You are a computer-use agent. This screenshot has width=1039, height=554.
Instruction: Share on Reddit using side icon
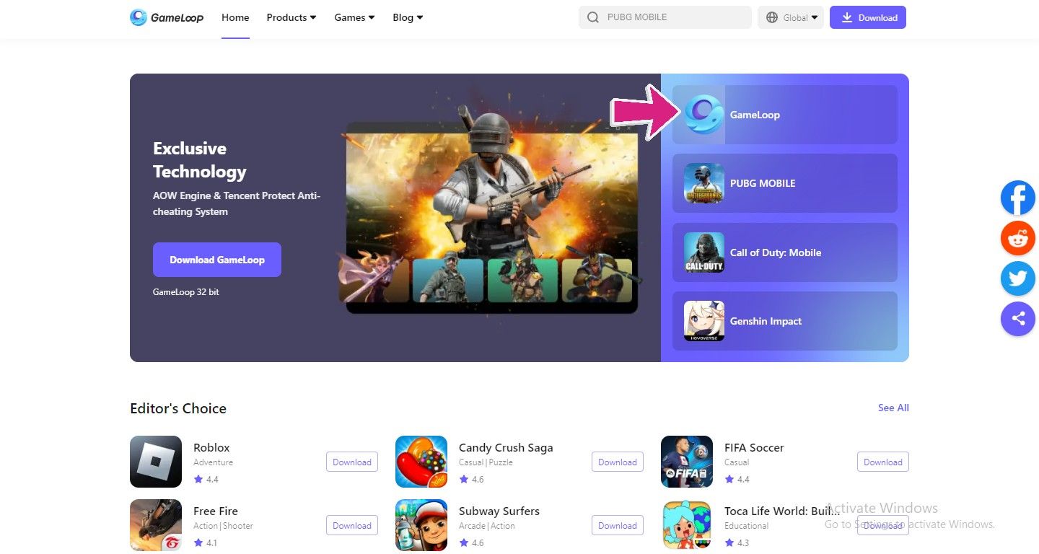pos(1018,238)
